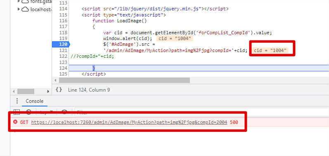Open live expression with the eye icon
The width and height of the screenshot is (329, 156).
pos(64,112)
